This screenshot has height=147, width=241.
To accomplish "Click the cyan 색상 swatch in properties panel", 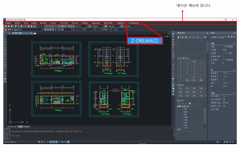I will tap(224, 47).
